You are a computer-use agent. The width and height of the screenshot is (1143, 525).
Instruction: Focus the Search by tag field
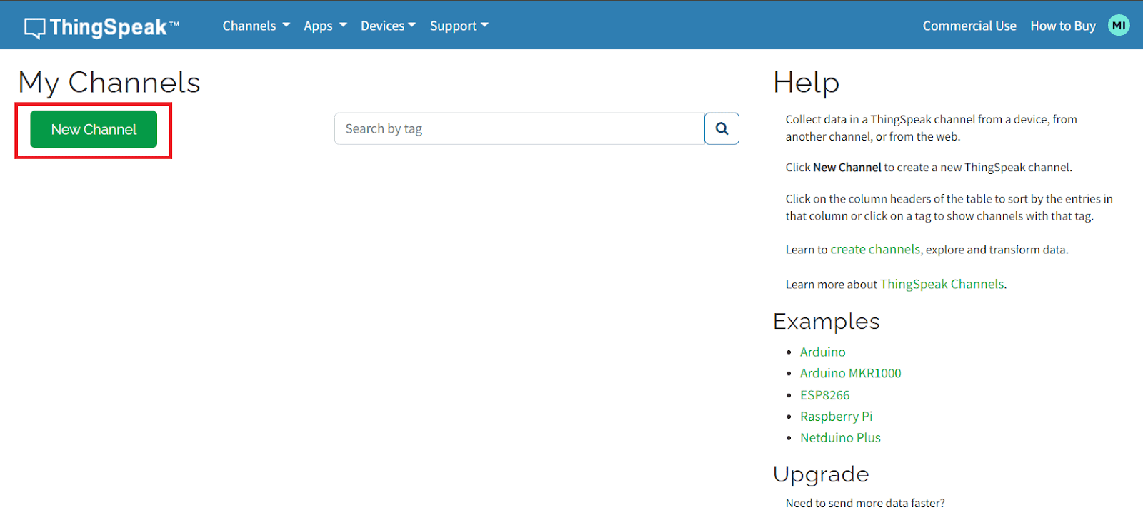519,128
